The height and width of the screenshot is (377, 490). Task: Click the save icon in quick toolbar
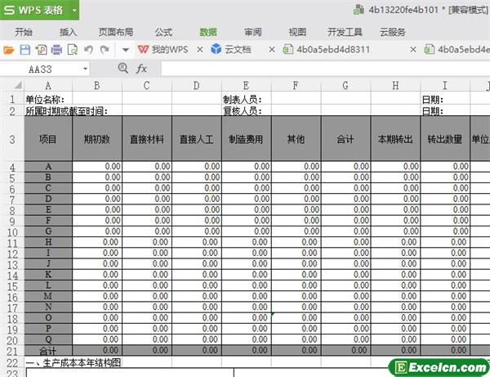coord(25,50)
